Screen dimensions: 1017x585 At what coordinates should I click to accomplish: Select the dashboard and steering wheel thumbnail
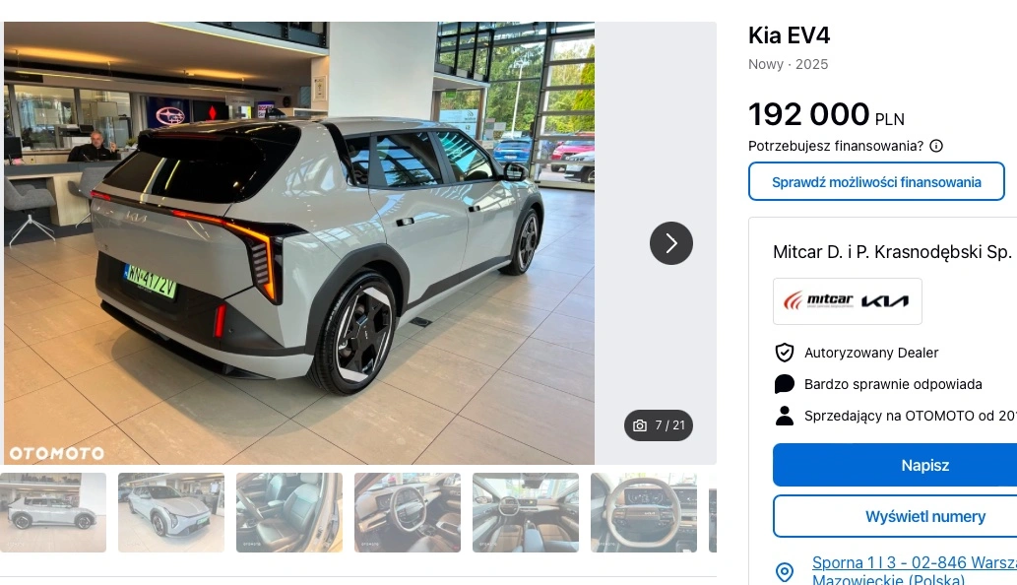click(x=408, y=512)
